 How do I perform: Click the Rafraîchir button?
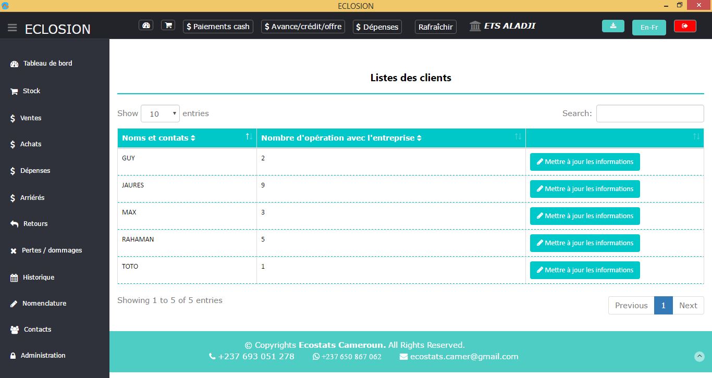(436, 27)
